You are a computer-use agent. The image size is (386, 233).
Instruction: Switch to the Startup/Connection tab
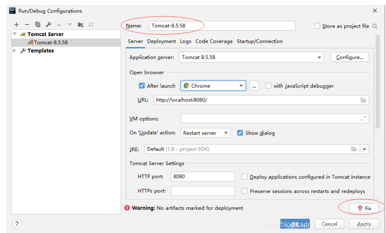pyautogui.click(x=260, y=41)
